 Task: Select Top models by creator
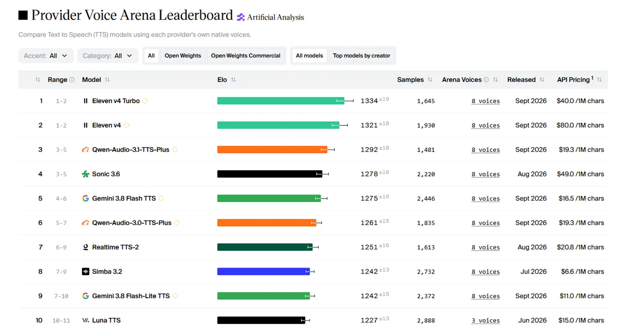click(x=361, y=56)
